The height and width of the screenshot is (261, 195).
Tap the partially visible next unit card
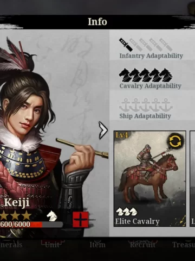192,178
